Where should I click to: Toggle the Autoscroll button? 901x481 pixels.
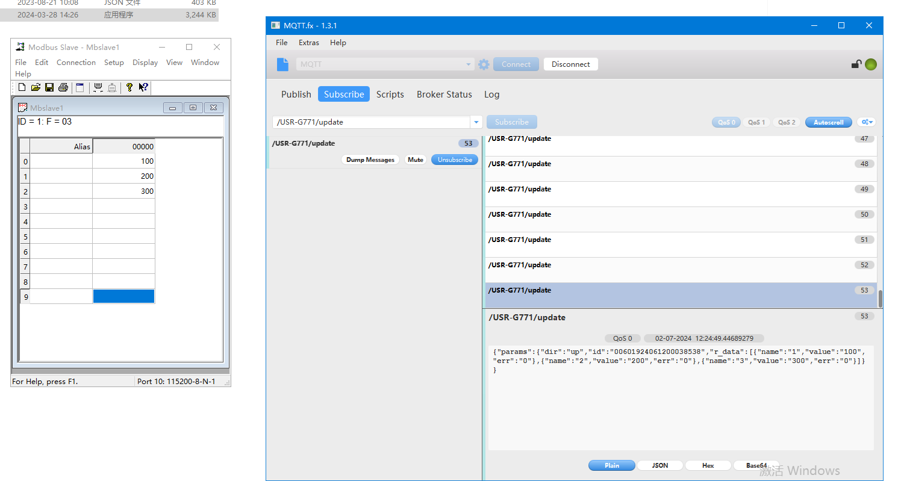tap(828, 122)
